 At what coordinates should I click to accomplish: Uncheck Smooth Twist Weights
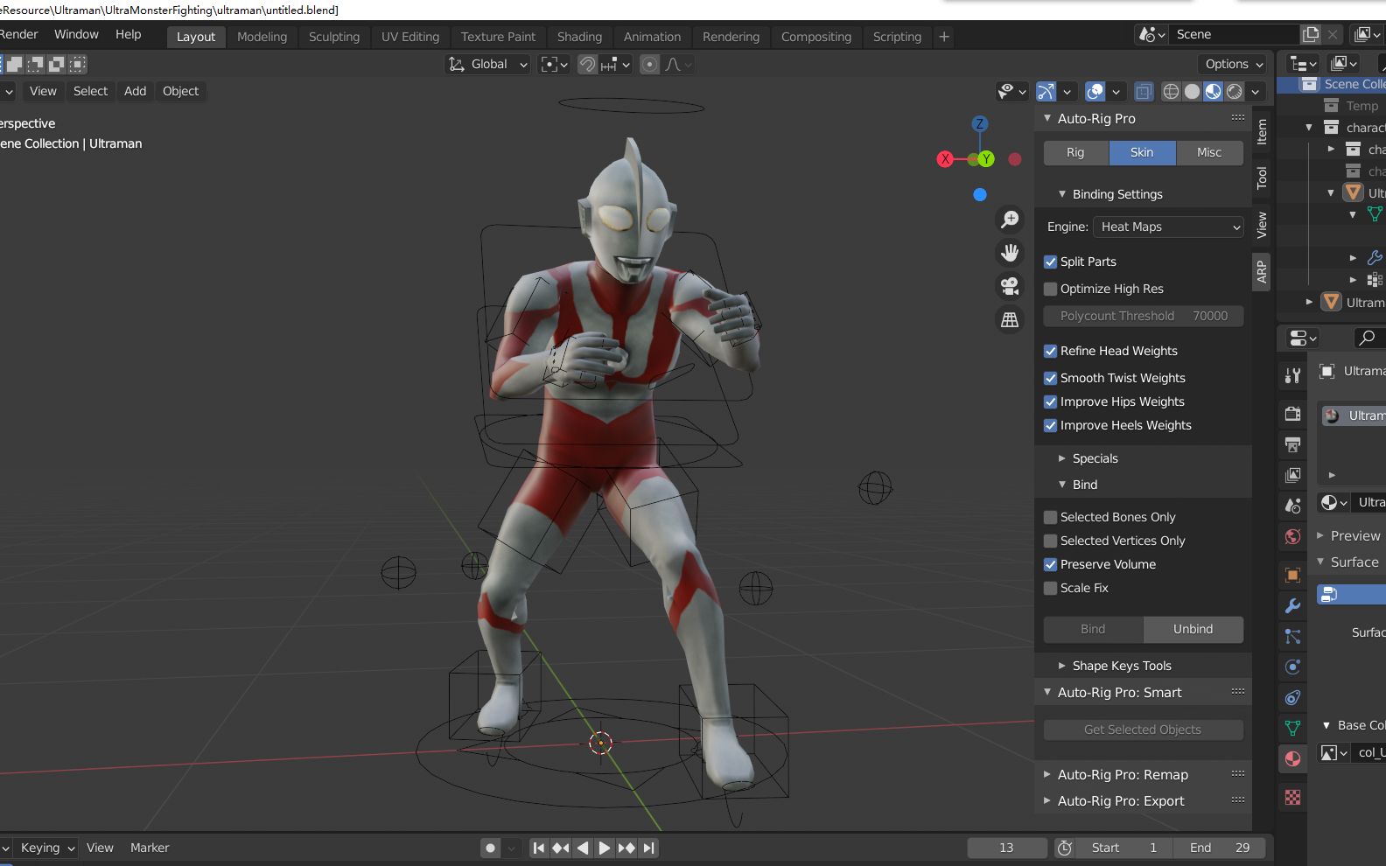1050,378
